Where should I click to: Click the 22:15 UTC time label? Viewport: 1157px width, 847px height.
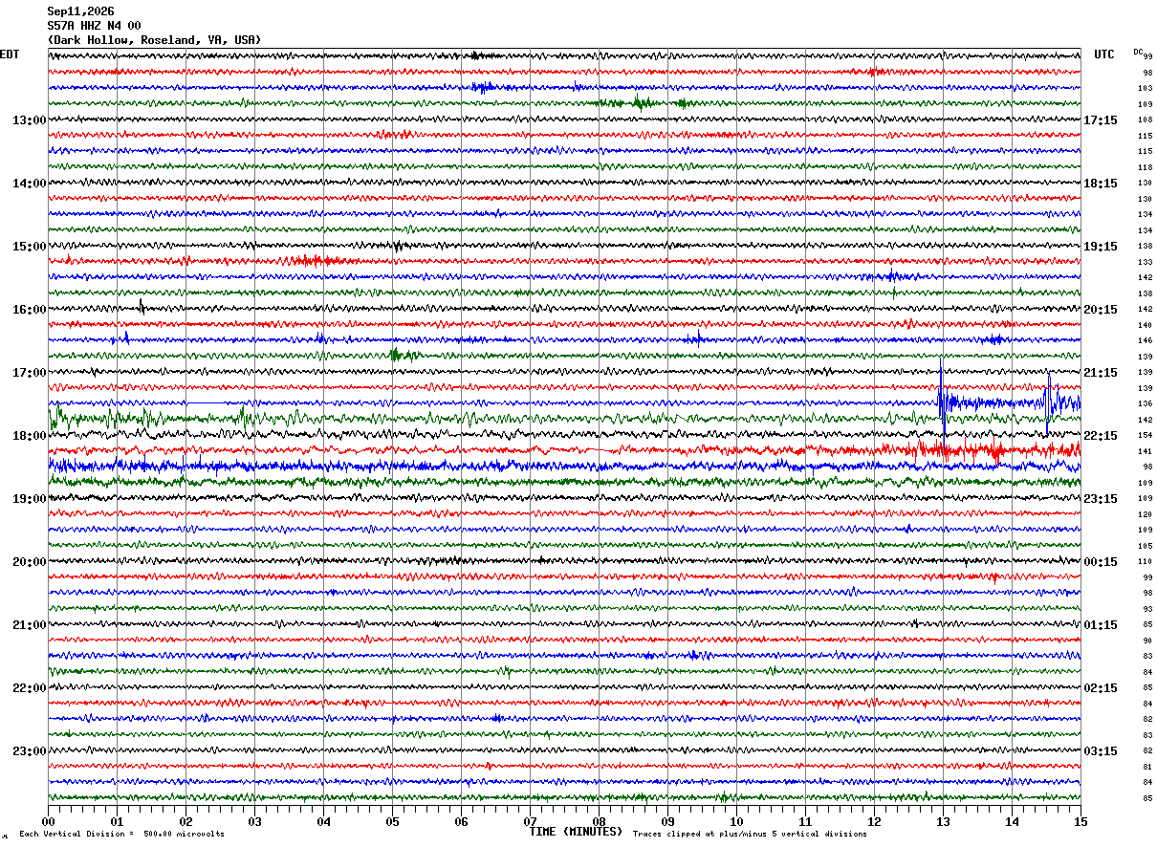1101,436
